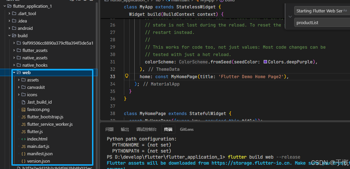The width and height of the screenshot is (350, 169).
Task: Click the file icon beside .last_build_id
Action: pos(24,102)
